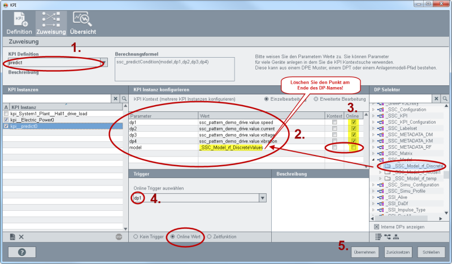The width and height of the screenshot is (452, 264).
Task: Expand the _SSC_Simu_Configuration tree node
Action: (373, 185)
